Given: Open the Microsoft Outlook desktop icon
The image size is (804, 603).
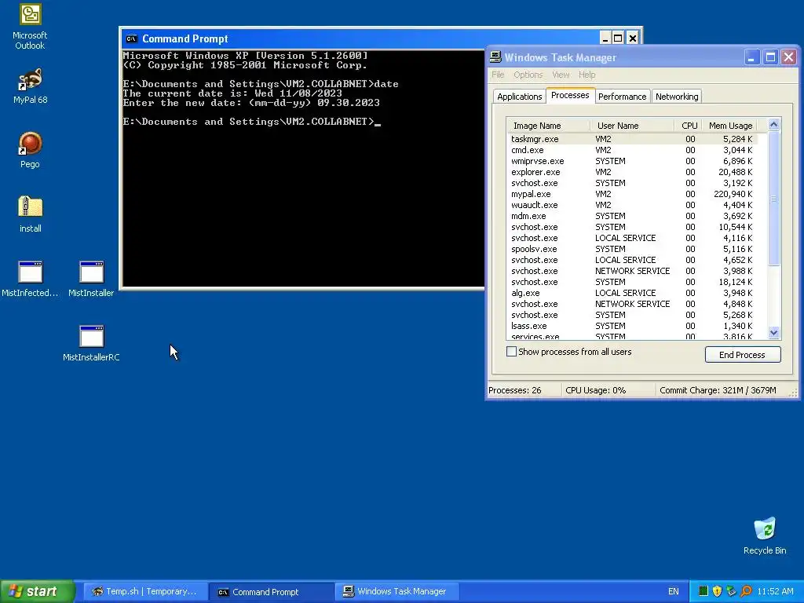Looking at the screenshot, I should [30, 27].
